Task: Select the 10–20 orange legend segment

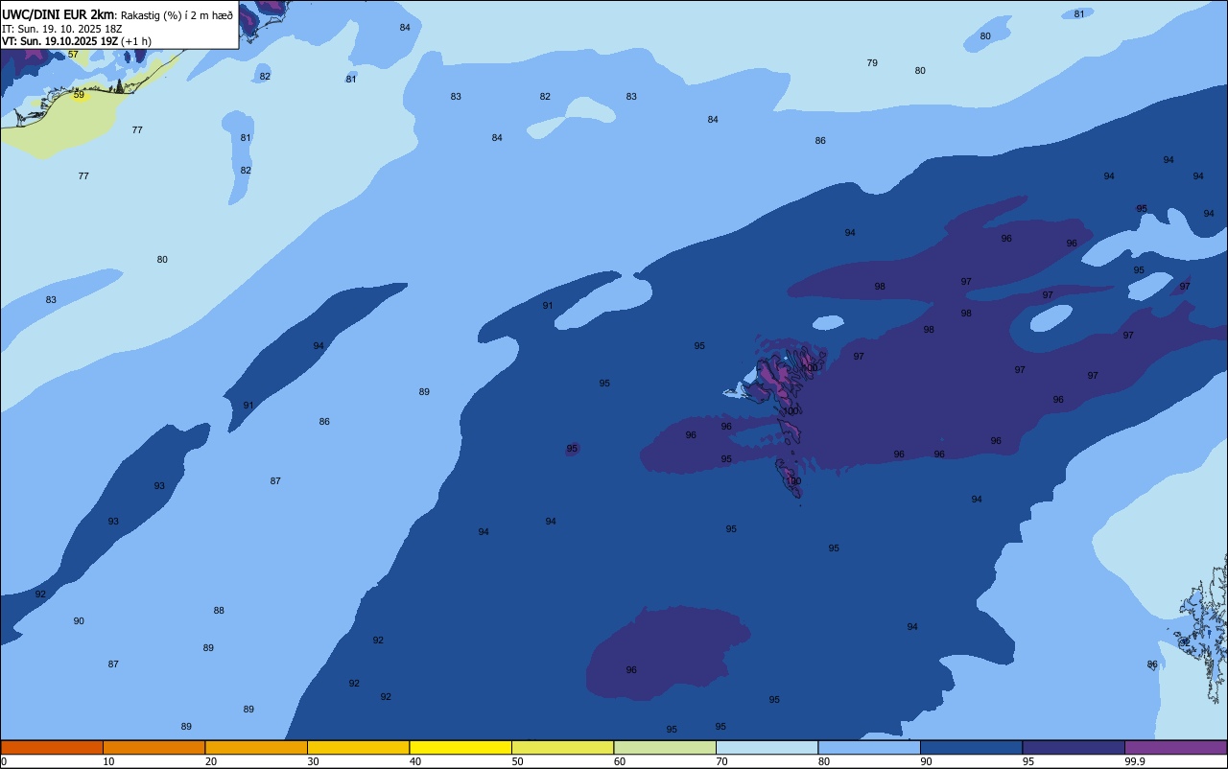Action: click(x=153, y=747)
